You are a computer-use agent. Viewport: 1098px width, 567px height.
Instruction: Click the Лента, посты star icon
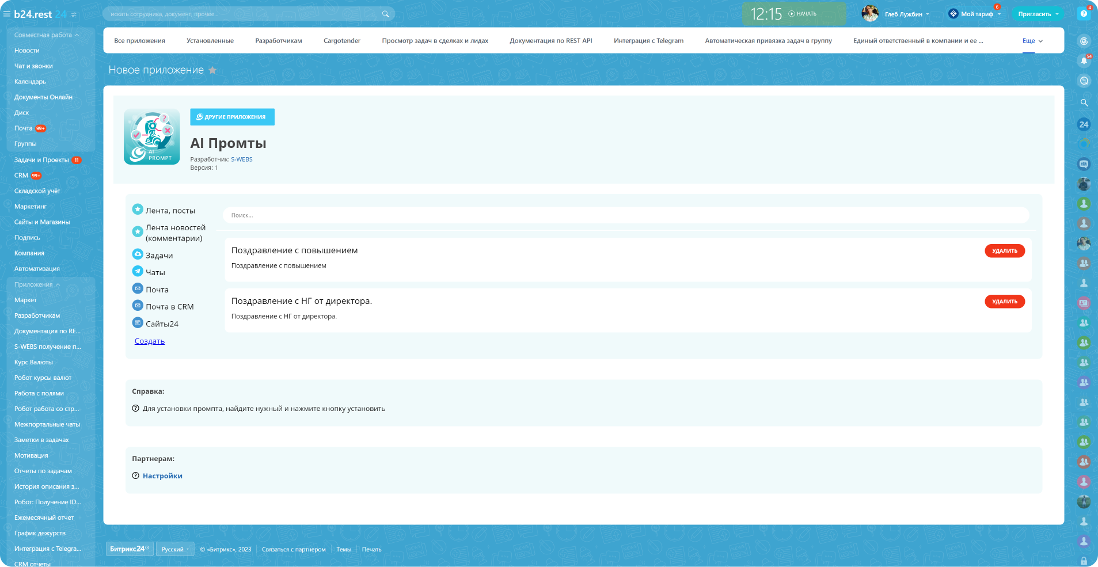[138, 210]
